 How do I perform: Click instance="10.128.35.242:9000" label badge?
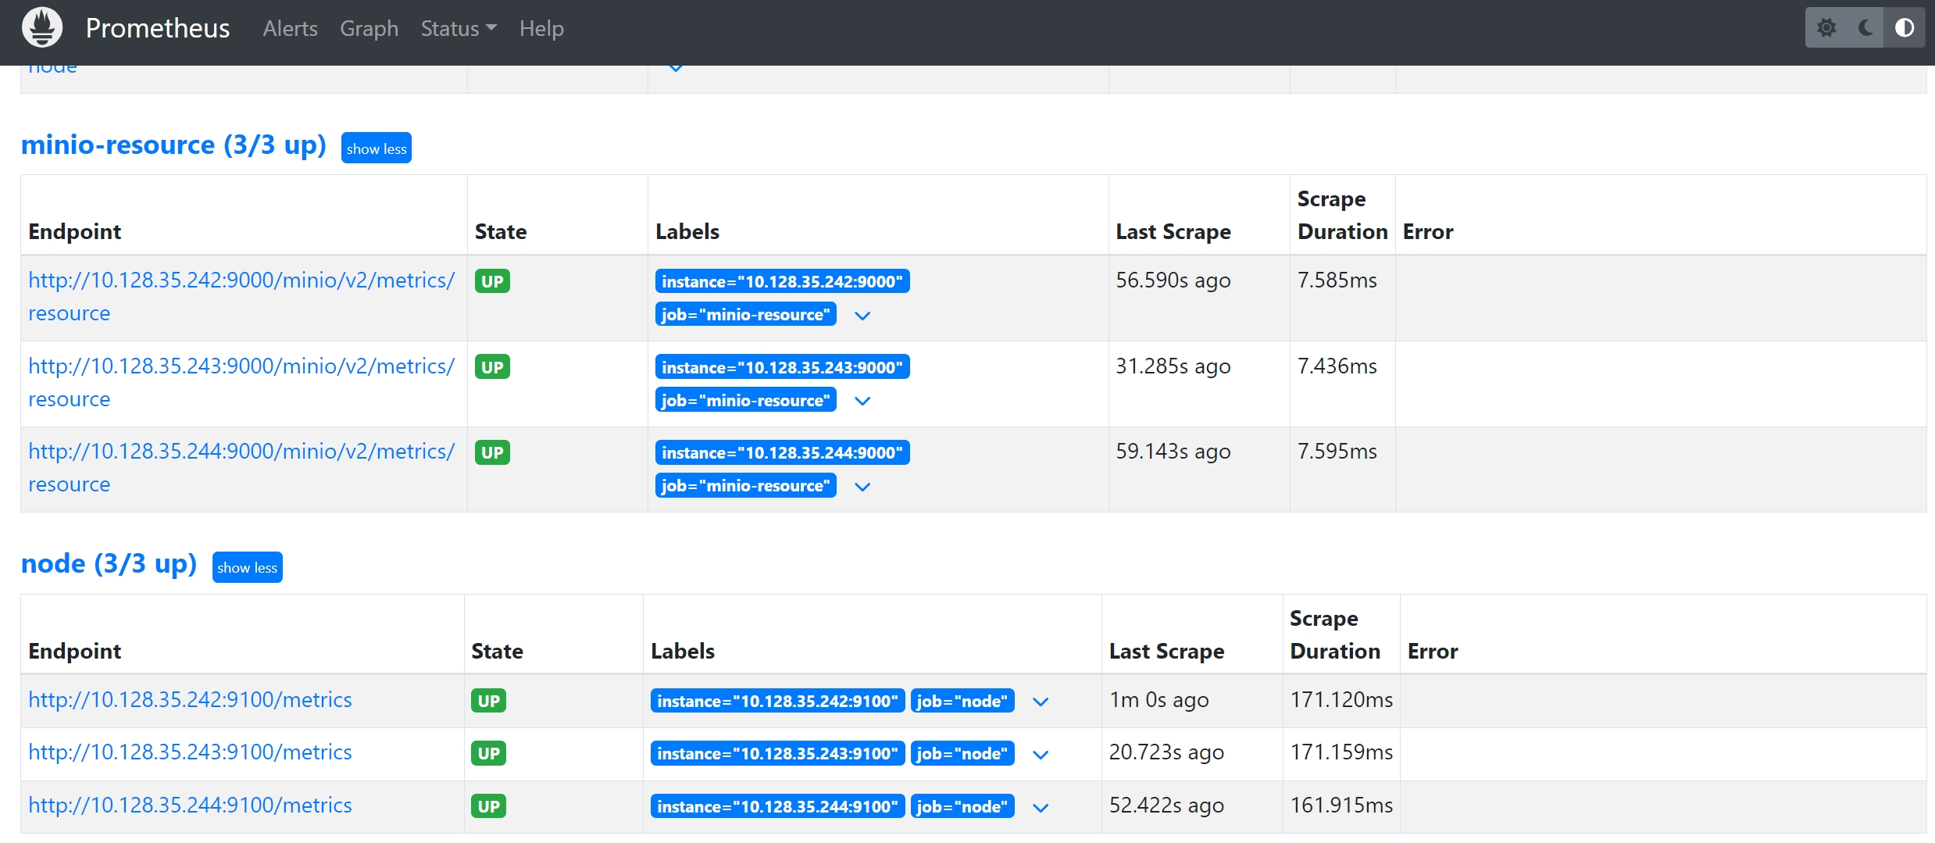pos(783,281)
